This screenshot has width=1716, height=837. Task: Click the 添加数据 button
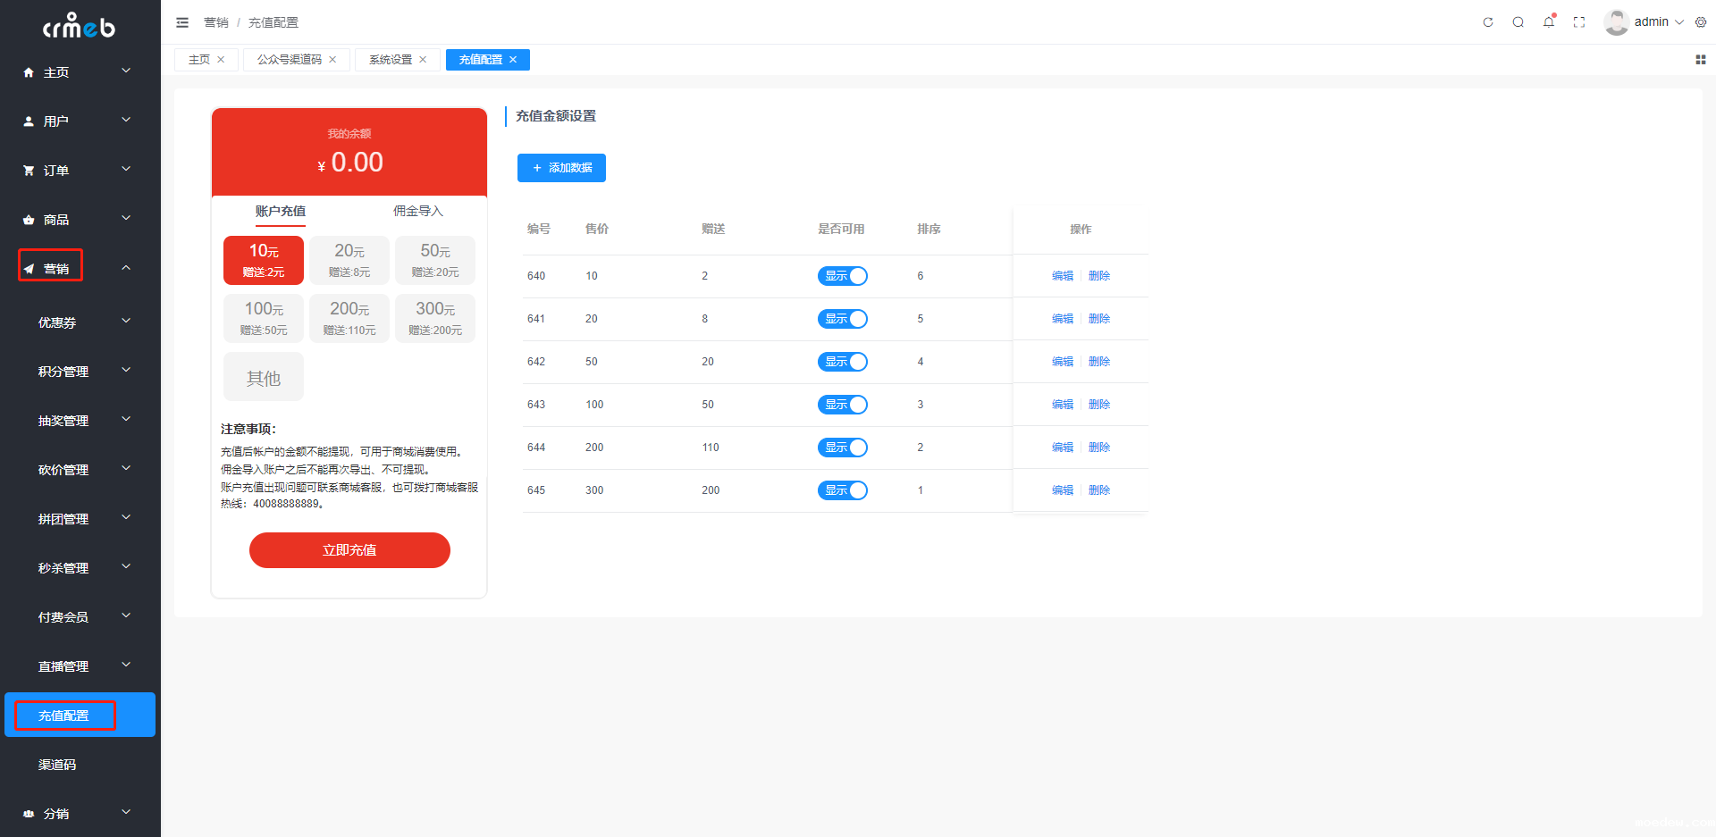pyautogui.click(x=561, y=168)
